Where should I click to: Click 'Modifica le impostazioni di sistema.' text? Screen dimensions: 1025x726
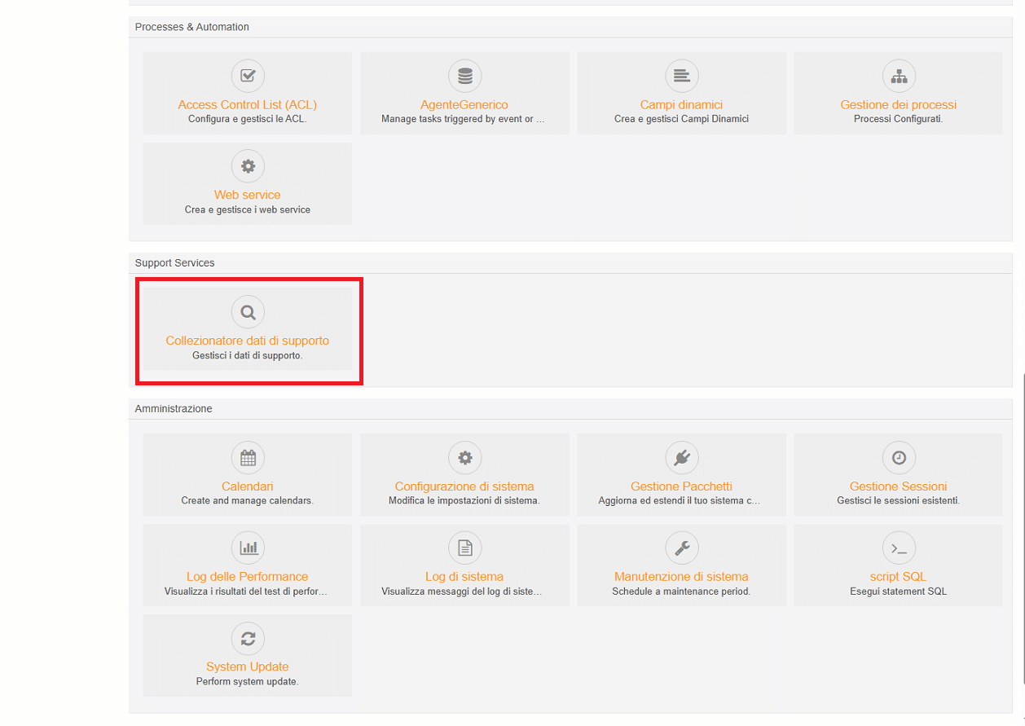tap(464, 501)
